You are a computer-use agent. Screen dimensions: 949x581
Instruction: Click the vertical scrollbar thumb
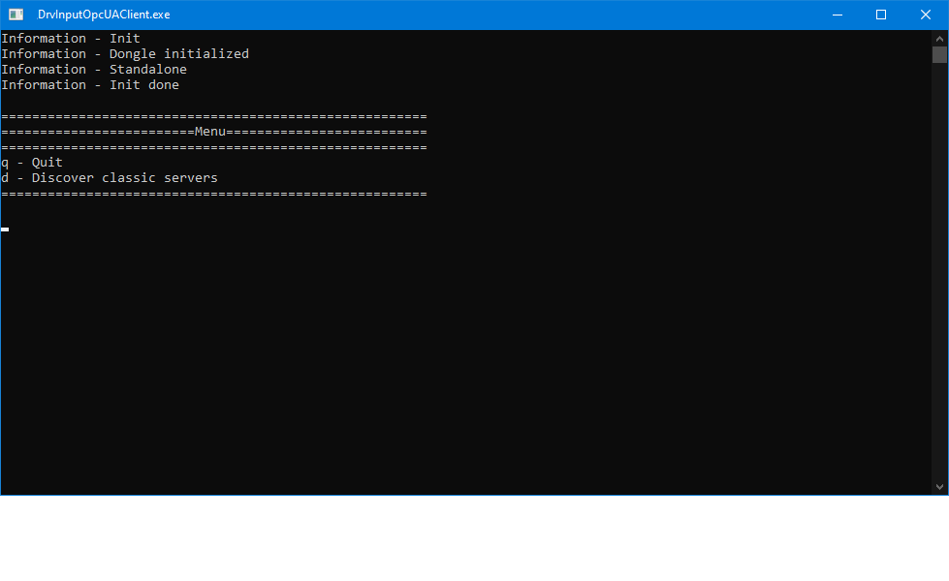coord(939,54)
